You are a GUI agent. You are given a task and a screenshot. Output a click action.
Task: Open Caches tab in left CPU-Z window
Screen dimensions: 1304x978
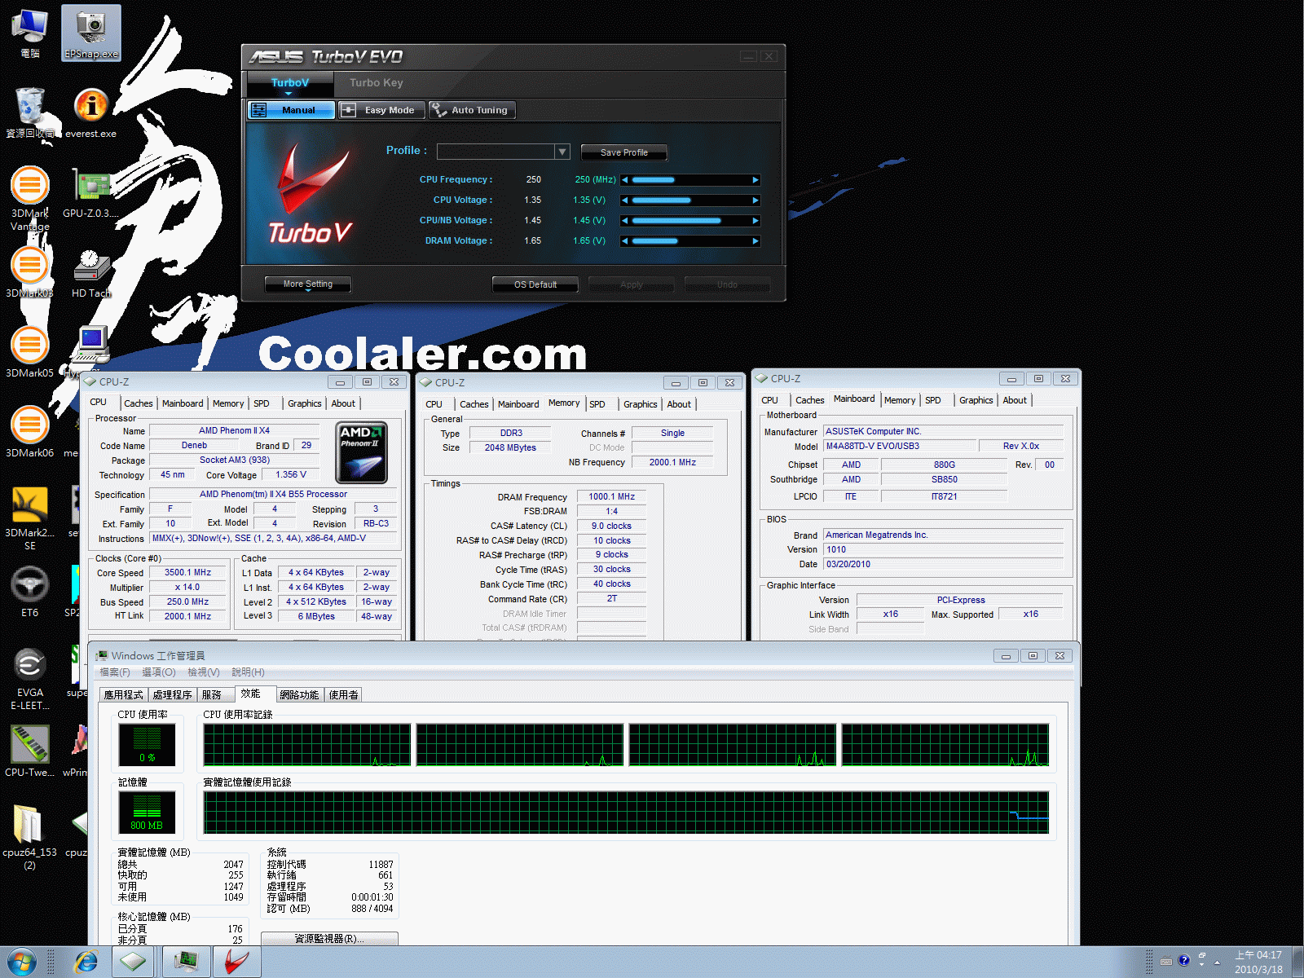[x=138, y=403]
